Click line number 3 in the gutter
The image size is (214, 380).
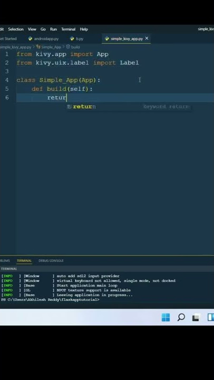[7, 71]
